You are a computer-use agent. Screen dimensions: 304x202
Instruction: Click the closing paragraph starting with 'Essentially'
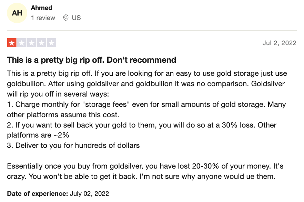pos(145,171)
